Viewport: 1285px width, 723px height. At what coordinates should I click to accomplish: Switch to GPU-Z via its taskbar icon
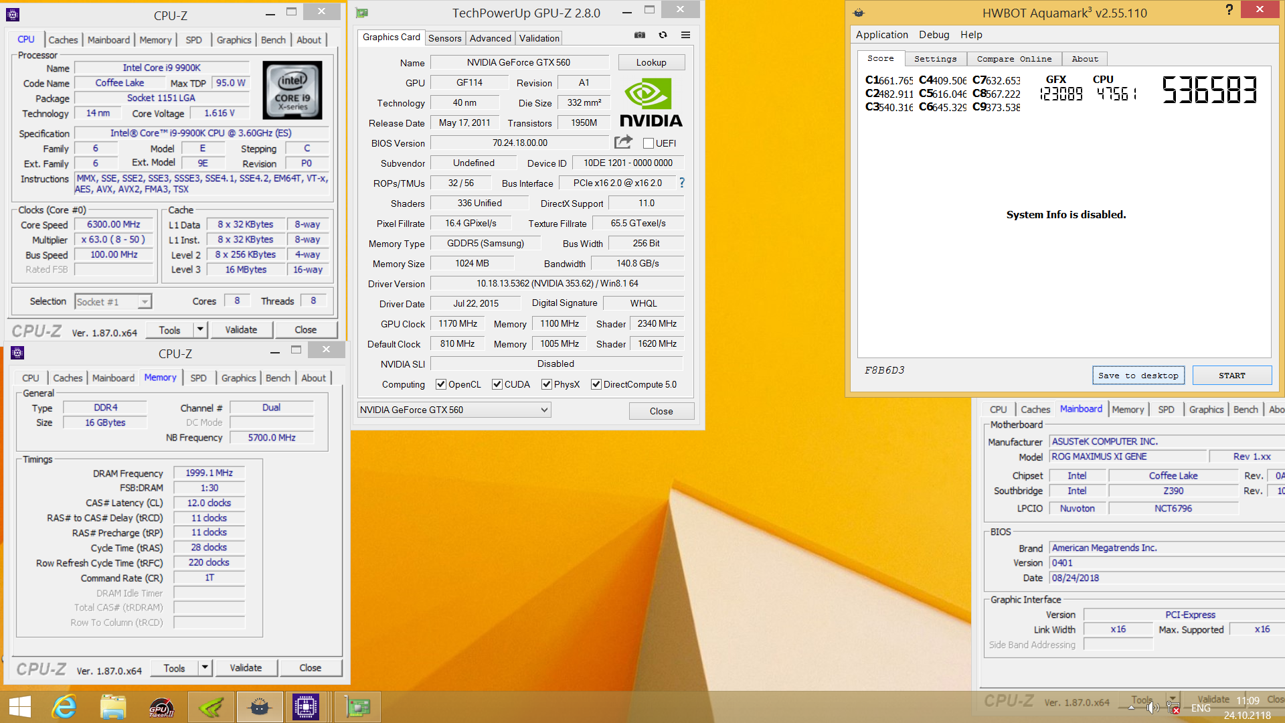[x=357, y=707]
